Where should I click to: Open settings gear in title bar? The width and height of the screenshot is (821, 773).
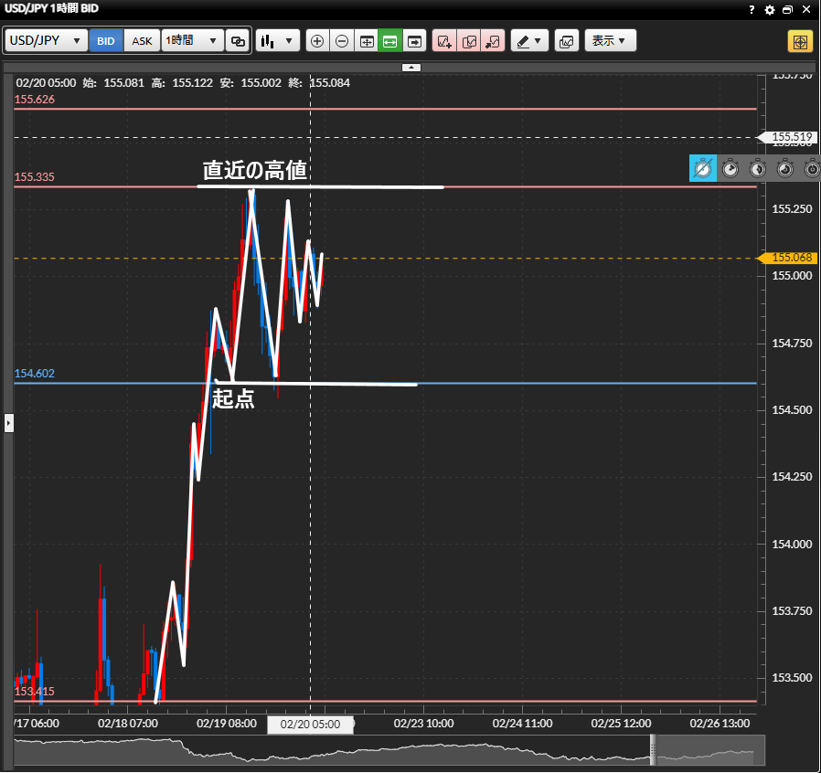[770, 9]
